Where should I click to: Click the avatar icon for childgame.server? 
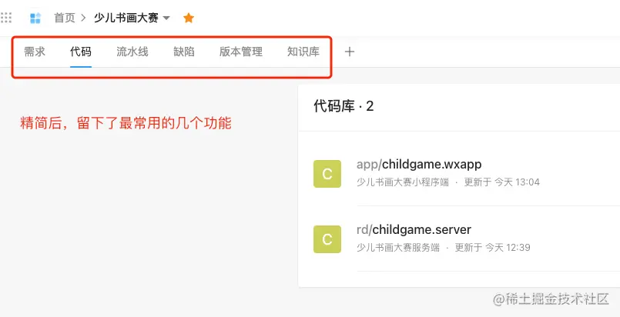pos(327,239)
